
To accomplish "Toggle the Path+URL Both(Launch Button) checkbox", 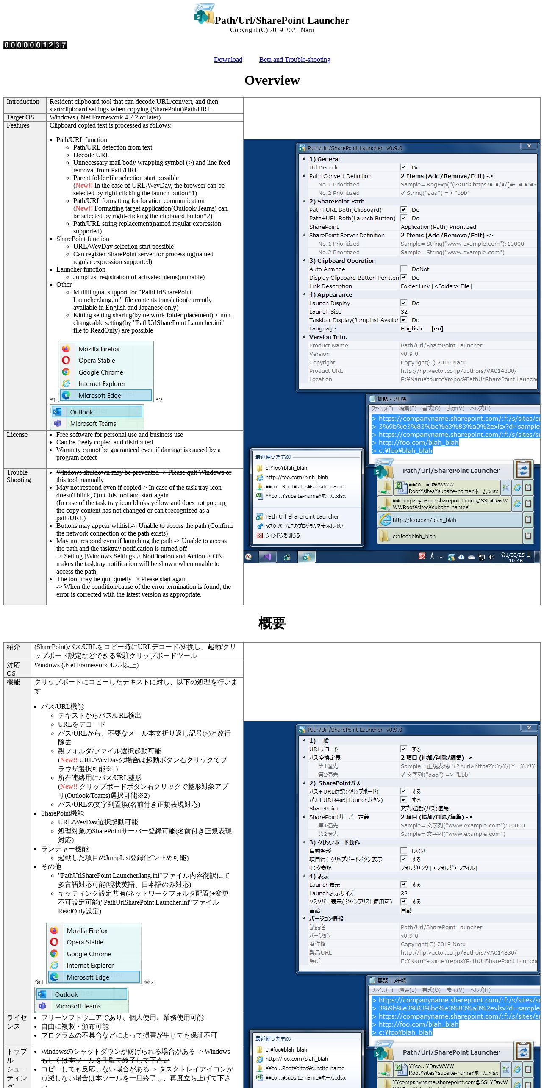I will pyautogui.click(x=404, y=218).
